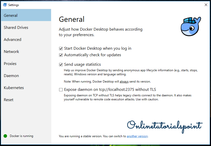
Task: Disable Start Docker Desktop when you log in
Action: click(61, 48)
